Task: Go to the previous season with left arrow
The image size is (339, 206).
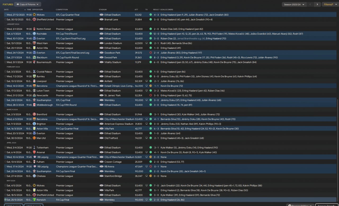Action: tap(310, 4)
